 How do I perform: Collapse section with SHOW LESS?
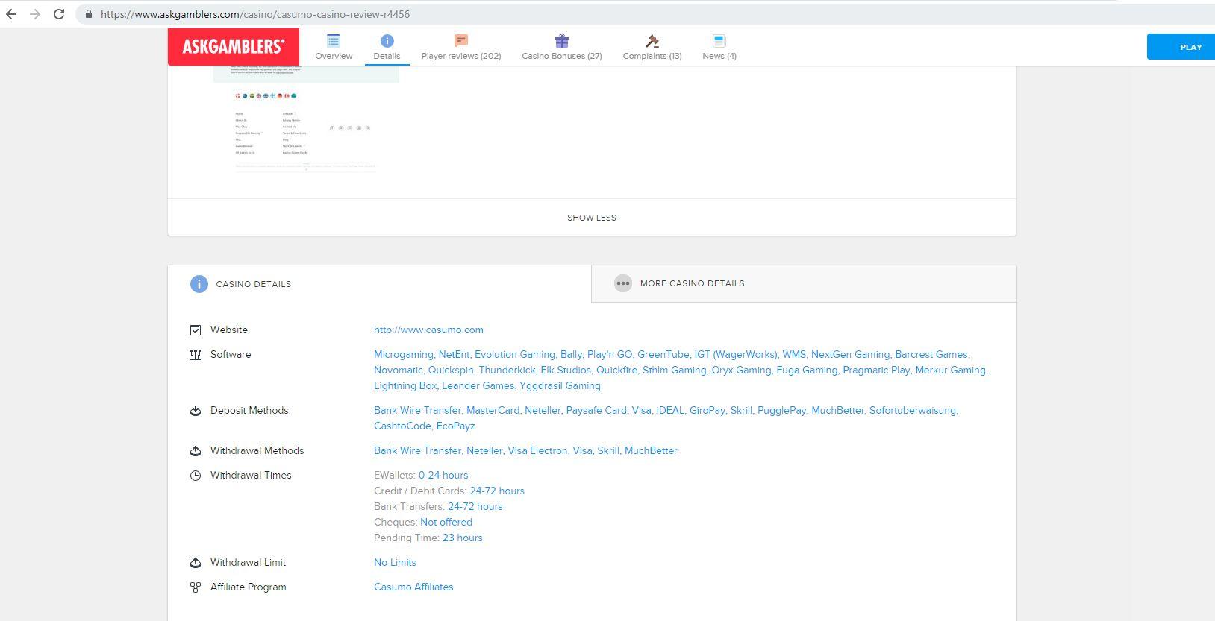[x=592, y=218]
